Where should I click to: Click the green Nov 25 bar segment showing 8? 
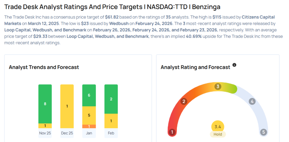[x=45, y=104]
